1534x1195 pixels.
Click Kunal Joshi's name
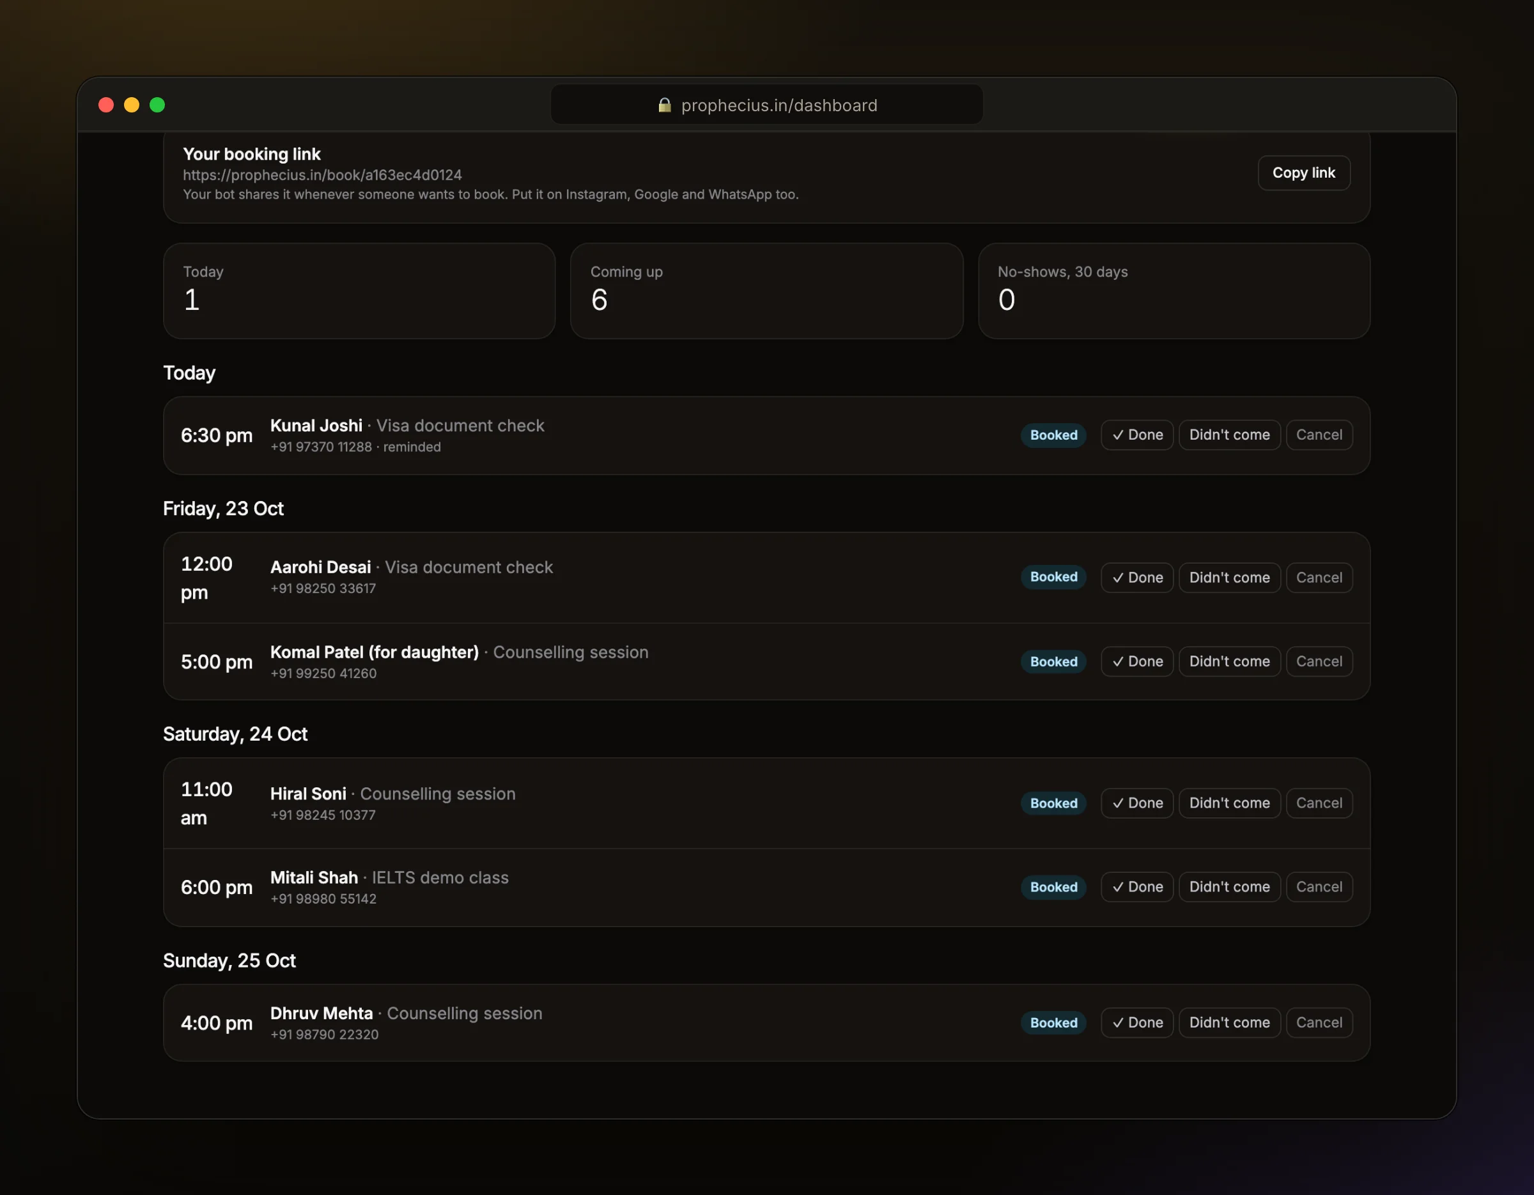[316, 426]
